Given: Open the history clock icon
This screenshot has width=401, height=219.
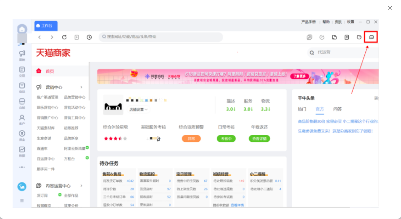Looking at the screenshot, I should click(x=89, y=37).
